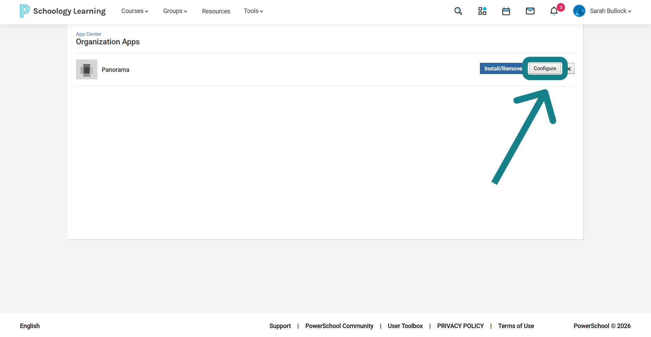Open the messages envelope icon
The width and height of the screenshot is (651, 337).
(530, 11)
